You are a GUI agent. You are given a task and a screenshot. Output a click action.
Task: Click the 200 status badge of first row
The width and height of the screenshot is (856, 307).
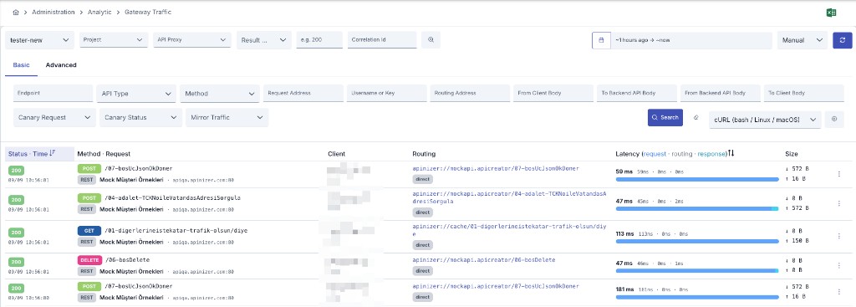click(x=17, y=171)
